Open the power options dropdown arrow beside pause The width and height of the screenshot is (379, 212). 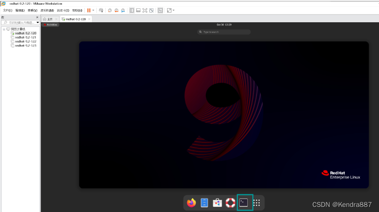pos(93,10)
